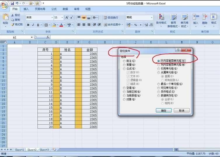Apply comma style number format
220x157 pixels.
(141, 25)
